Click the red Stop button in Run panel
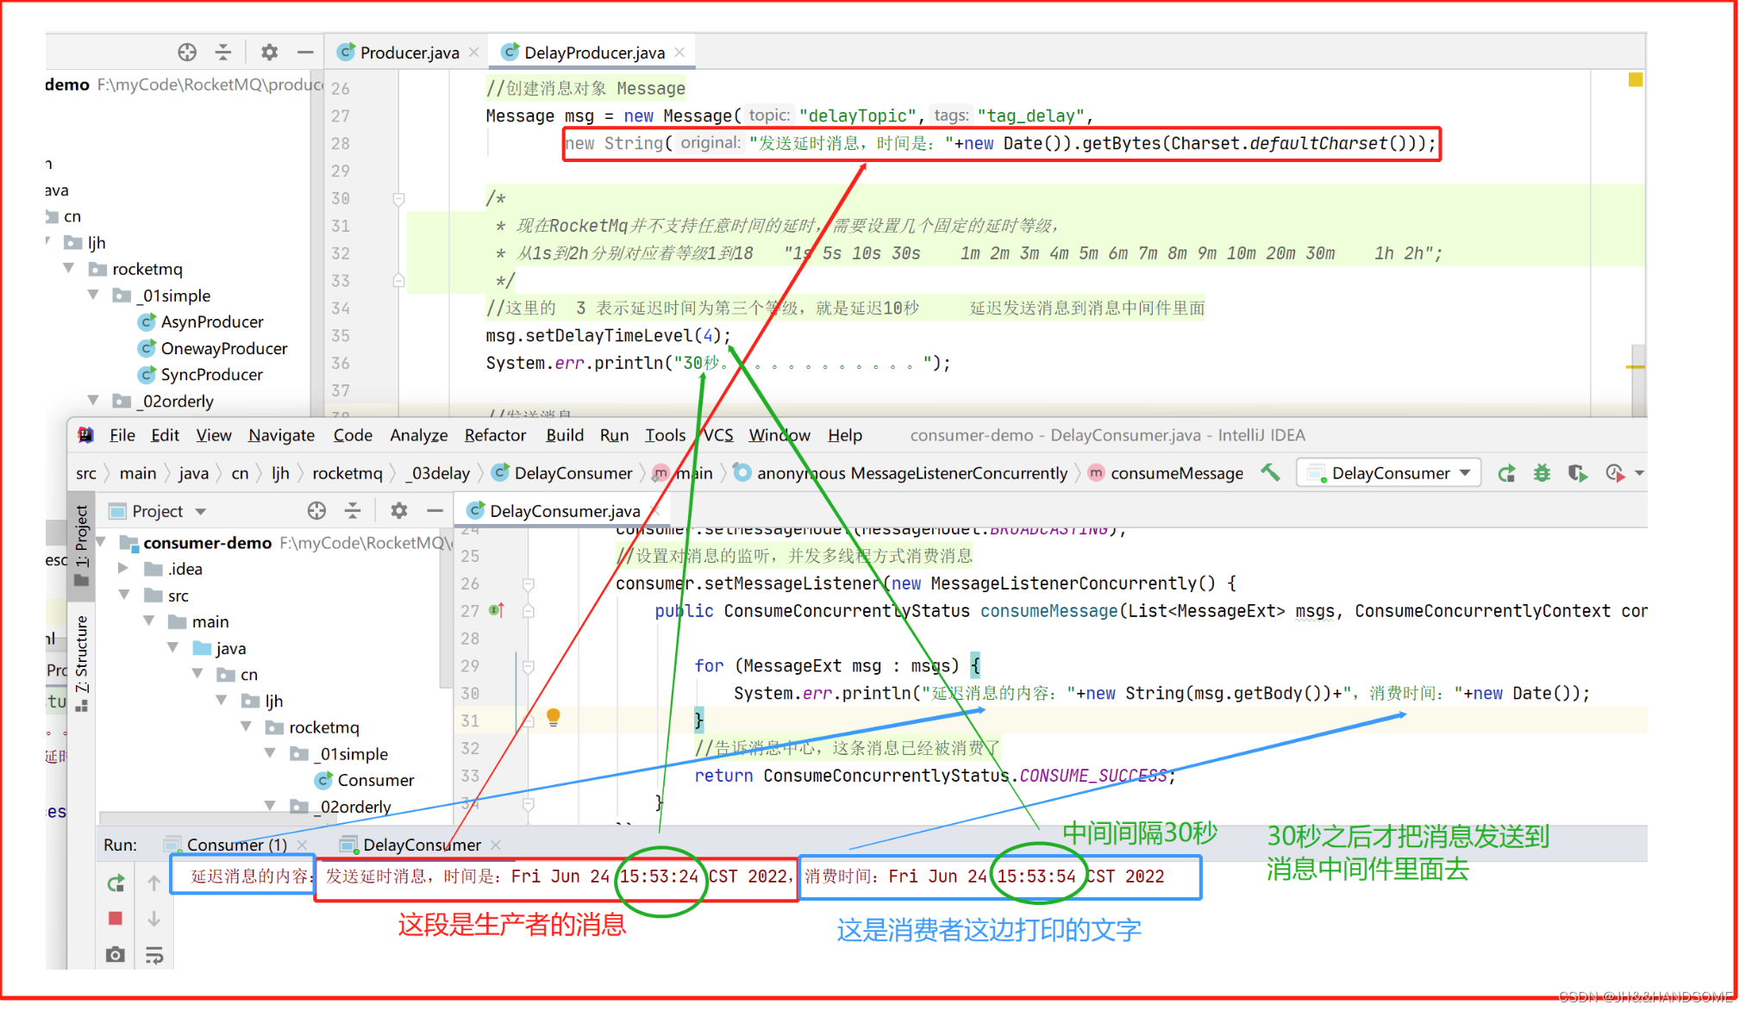 [x=116, y=918]
